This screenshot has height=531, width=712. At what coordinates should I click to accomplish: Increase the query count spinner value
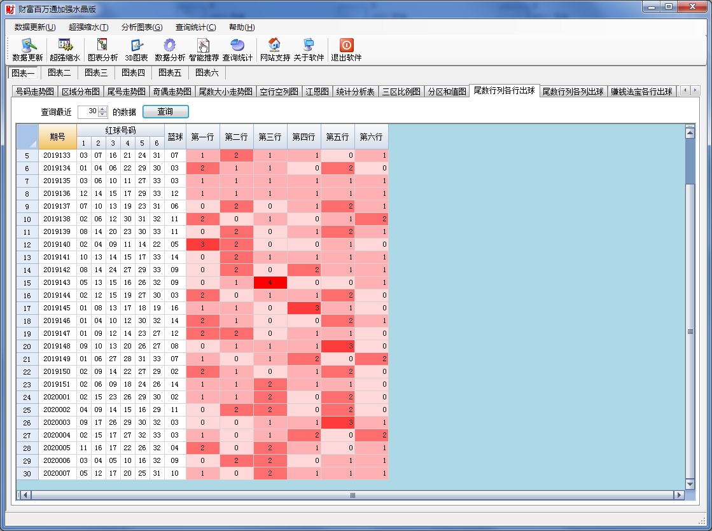[103, 109]
